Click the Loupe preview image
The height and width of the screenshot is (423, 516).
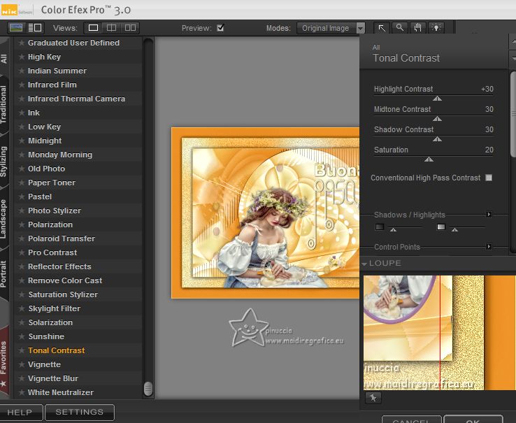click(440, 333)
